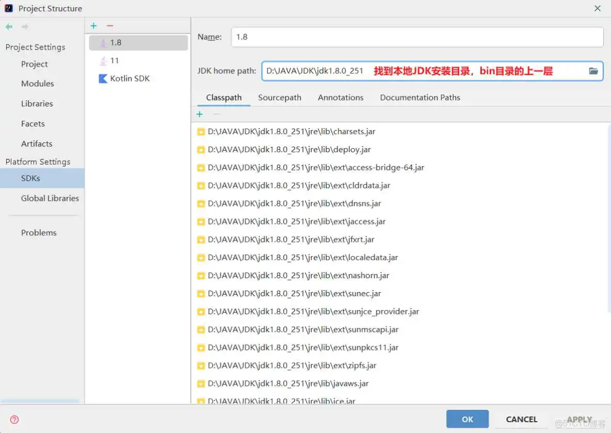Open the Documentation Paths tab
The image size is (611, 433).
coord(420,97)
